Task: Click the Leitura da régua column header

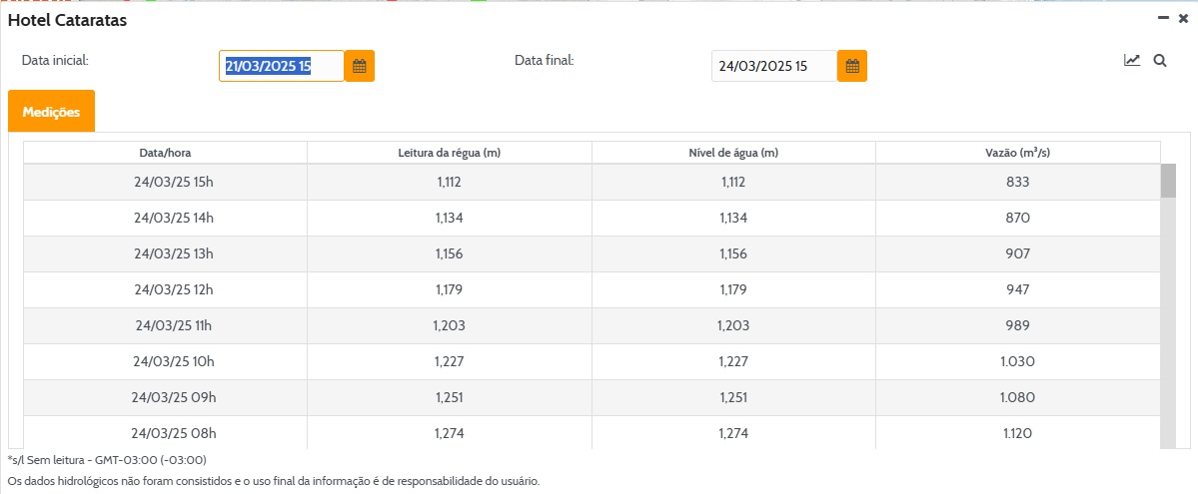Action: (449, 153)
